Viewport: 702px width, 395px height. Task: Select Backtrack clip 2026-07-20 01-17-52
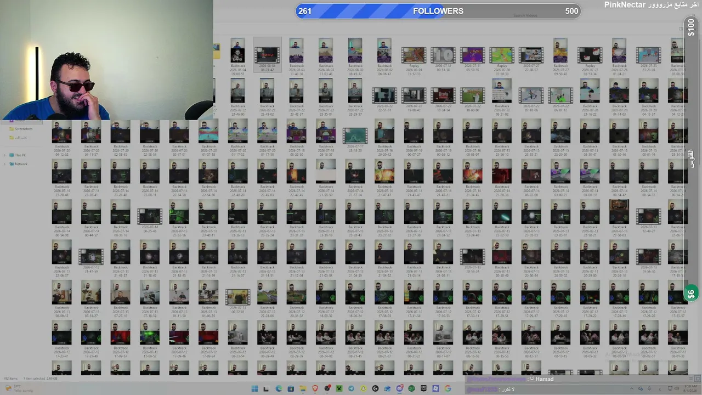click(237, 138)
